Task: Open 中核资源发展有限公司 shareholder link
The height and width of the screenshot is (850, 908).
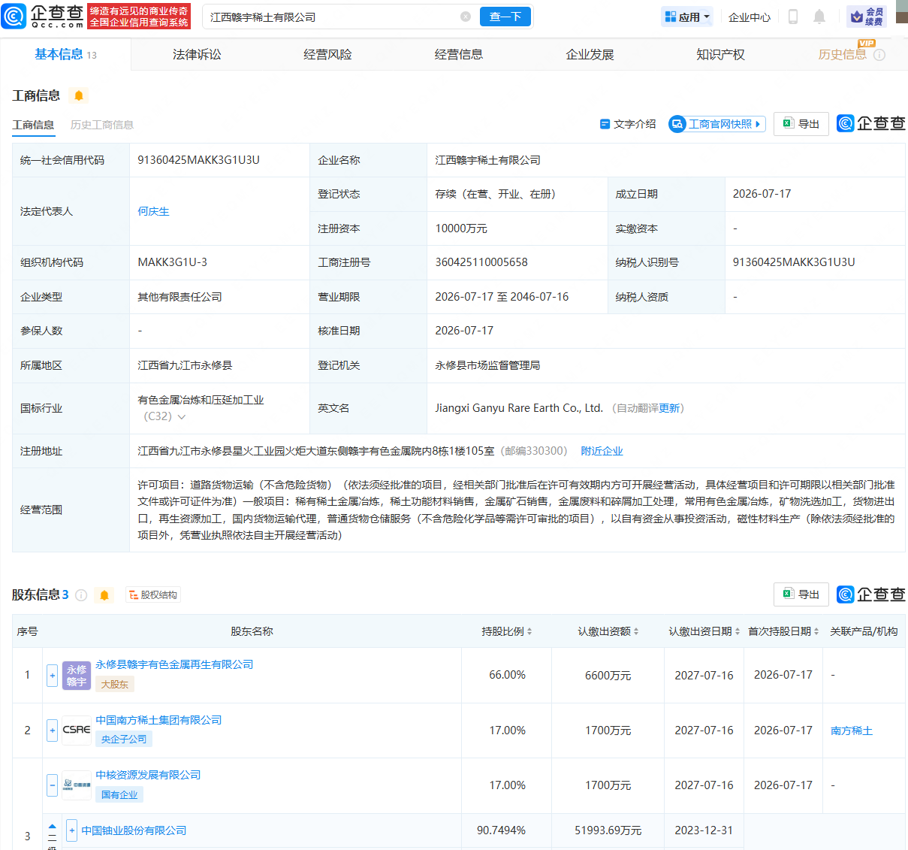Action: click(148, 775)
